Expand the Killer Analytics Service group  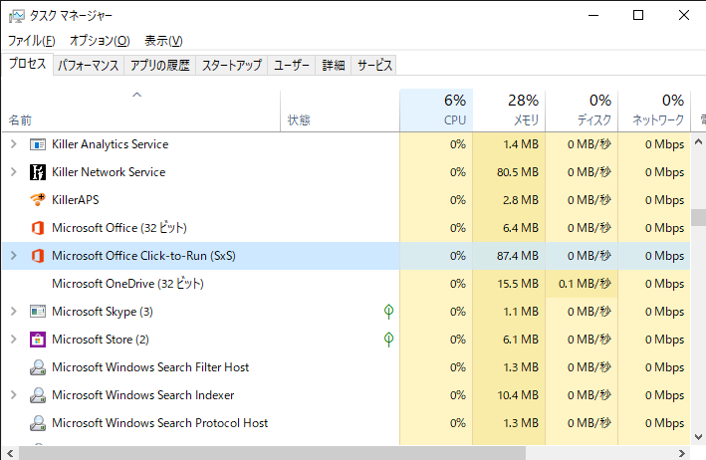tap(14, 144)
